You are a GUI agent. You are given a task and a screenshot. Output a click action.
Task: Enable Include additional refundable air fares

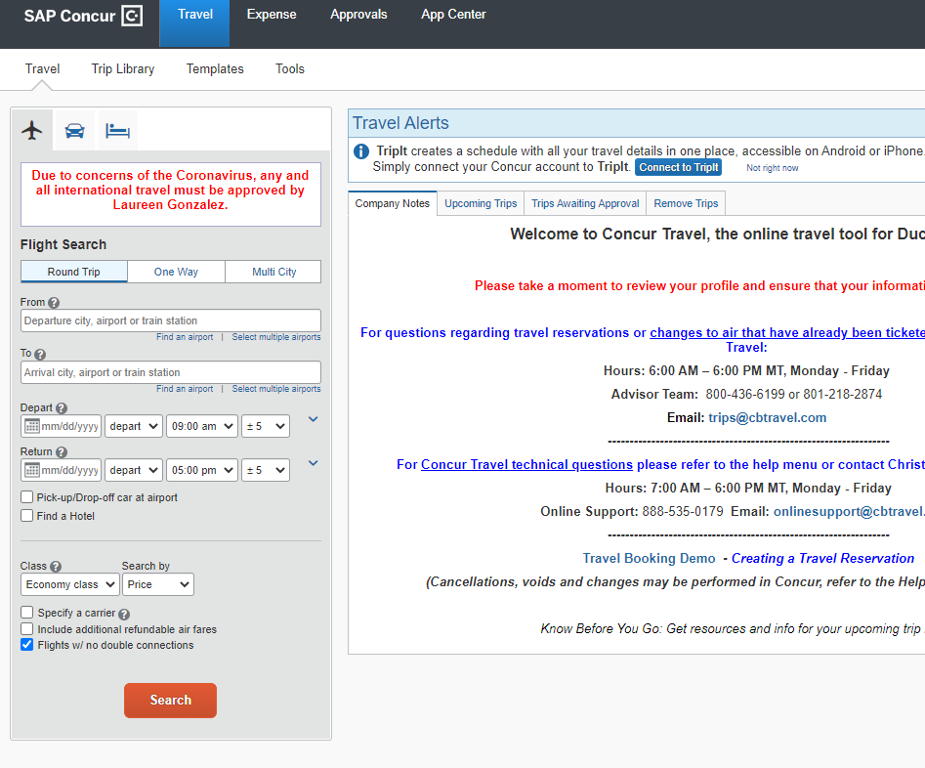(26, 628)
